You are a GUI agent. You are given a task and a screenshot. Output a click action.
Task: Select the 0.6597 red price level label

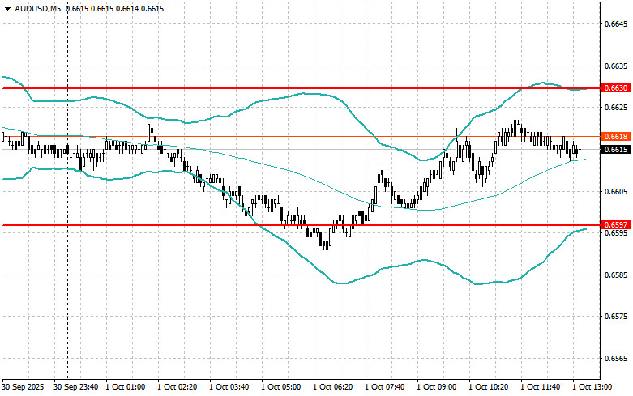point(616,224)
